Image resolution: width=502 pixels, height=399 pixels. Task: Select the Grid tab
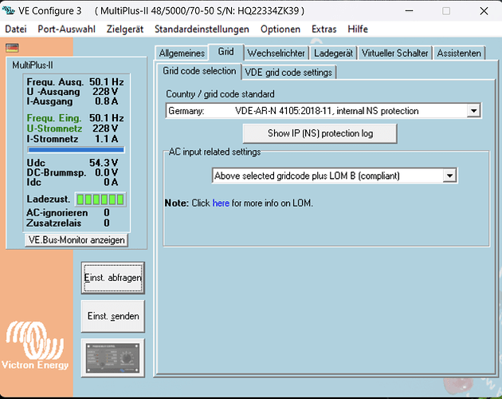point(226,52)
